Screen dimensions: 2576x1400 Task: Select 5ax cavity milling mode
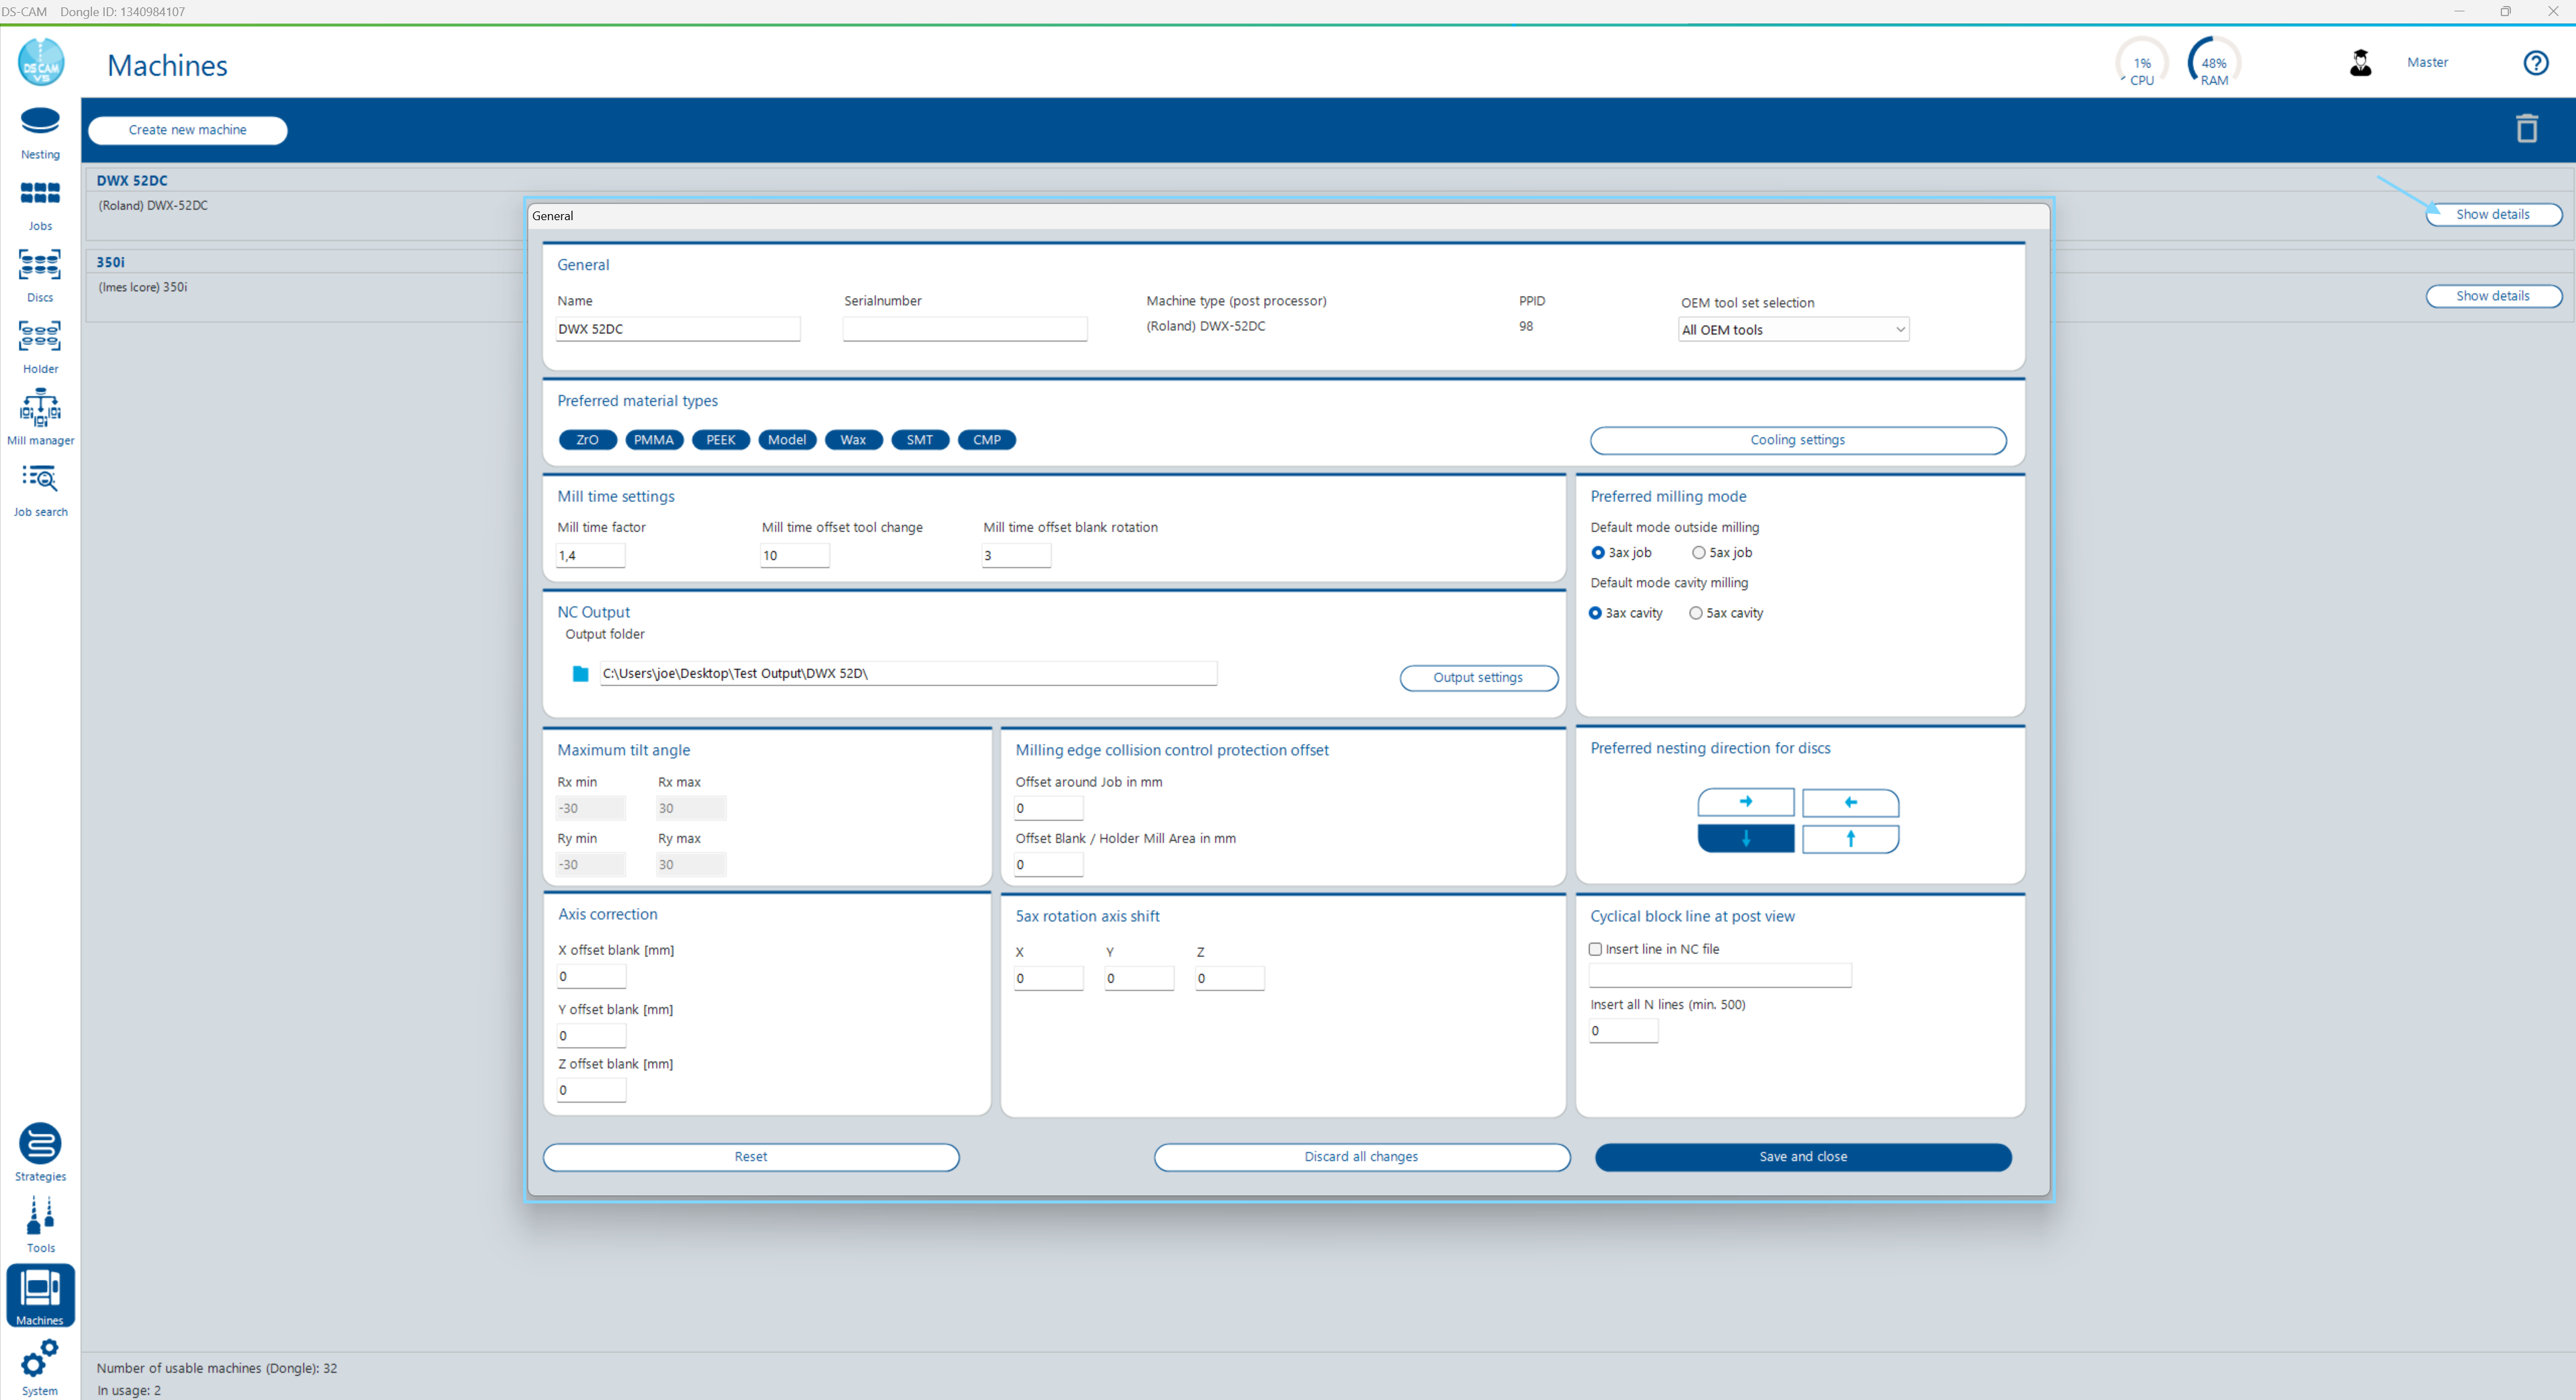pyautogui.click(x=1695, y=613)
